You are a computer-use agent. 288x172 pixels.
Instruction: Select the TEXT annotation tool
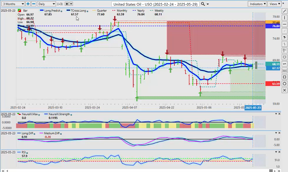(x=285, y=70)
